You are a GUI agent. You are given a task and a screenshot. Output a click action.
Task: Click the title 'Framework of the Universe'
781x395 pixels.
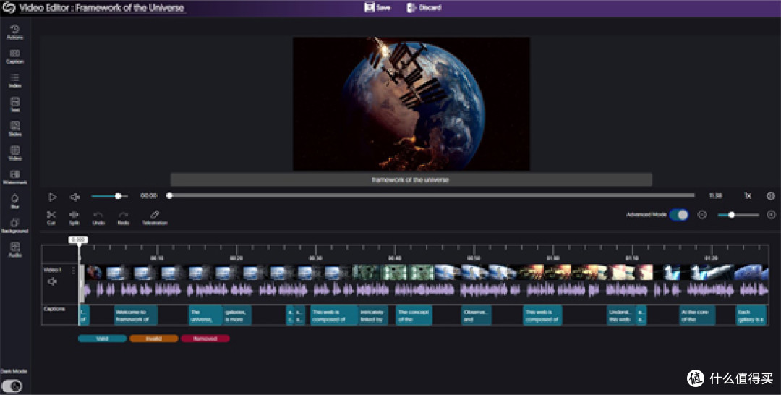(x=130, y=8)
